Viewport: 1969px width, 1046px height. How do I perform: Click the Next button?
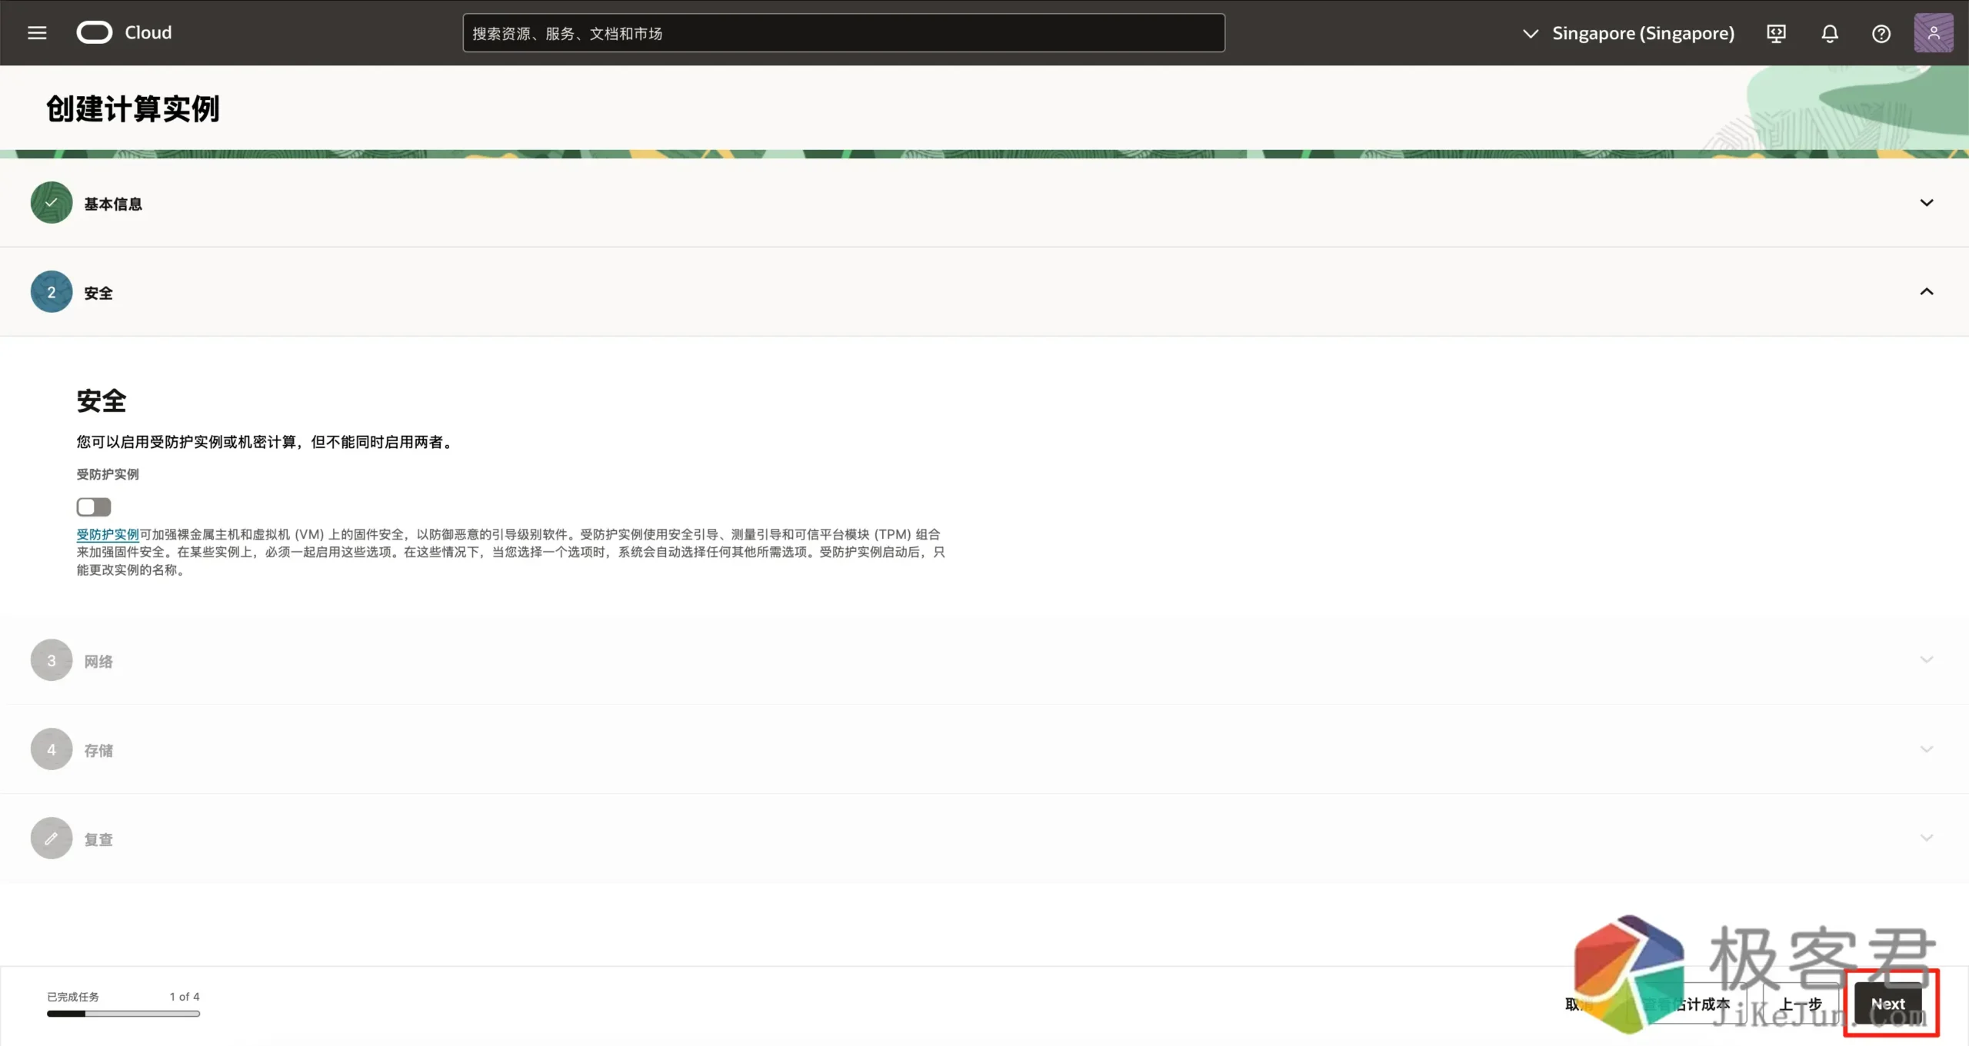[1888, 1004]
